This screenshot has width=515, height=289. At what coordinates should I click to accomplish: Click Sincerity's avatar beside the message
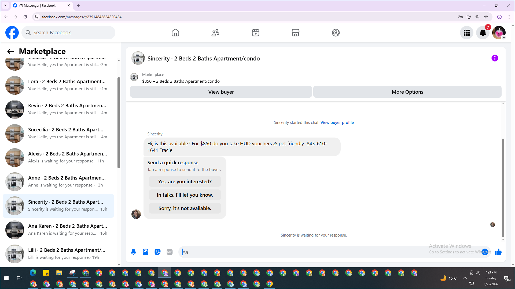136,214
